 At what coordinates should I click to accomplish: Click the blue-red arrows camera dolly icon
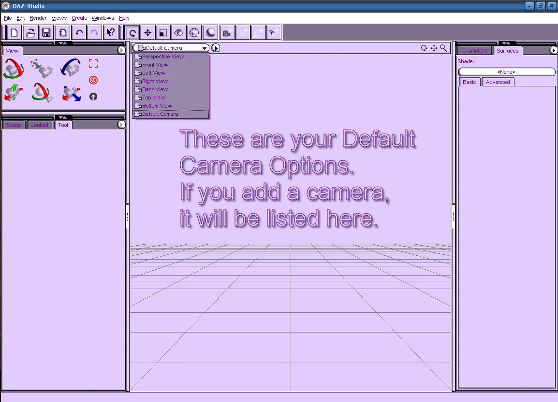(72, 94)
